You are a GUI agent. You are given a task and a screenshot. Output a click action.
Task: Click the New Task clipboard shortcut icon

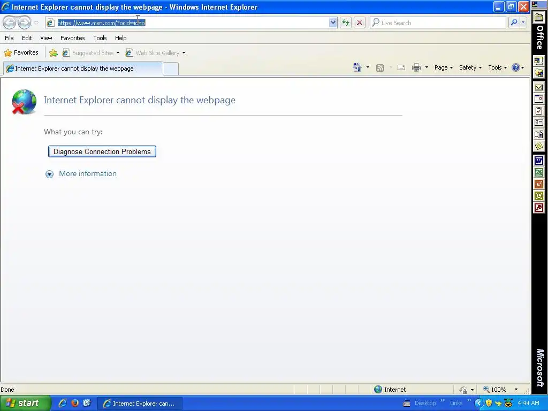click(538, 111)
